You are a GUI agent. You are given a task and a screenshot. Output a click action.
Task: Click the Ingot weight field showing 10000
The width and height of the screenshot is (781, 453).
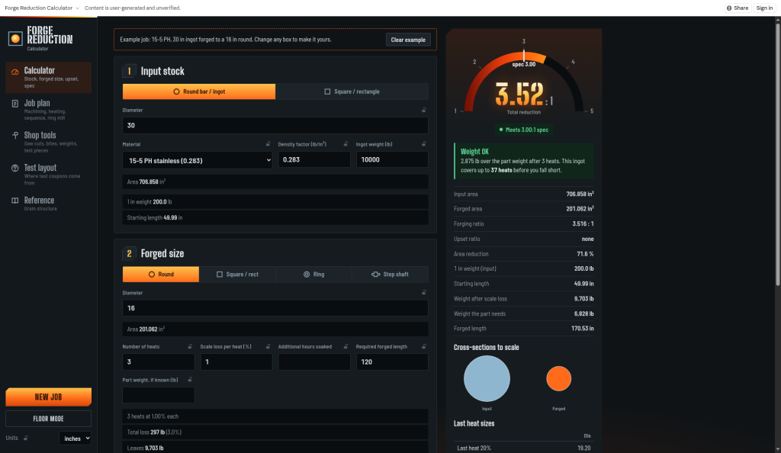[392, 160]
